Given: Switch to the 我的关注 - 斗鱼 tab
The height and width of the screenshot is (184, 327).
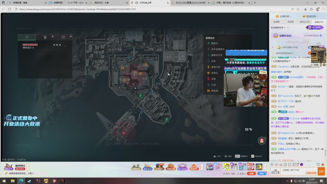Looking at the screenshot, I should click(x=108, y=3).
